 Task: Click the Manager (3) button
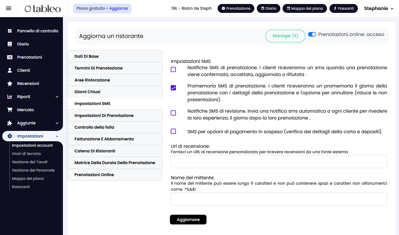[285, 36]
